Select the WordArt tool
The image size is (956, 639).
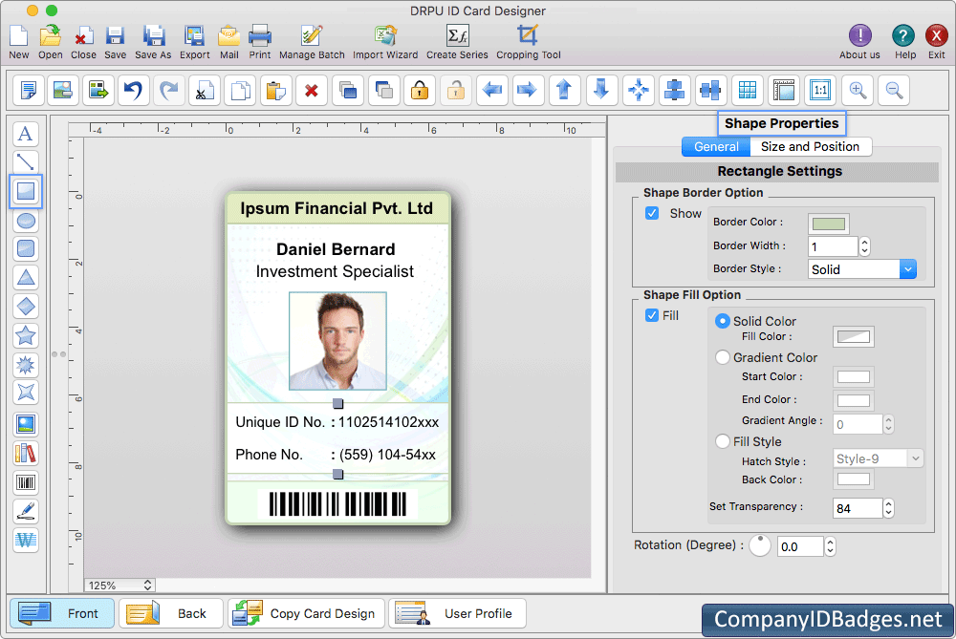[x=26, y=540]
